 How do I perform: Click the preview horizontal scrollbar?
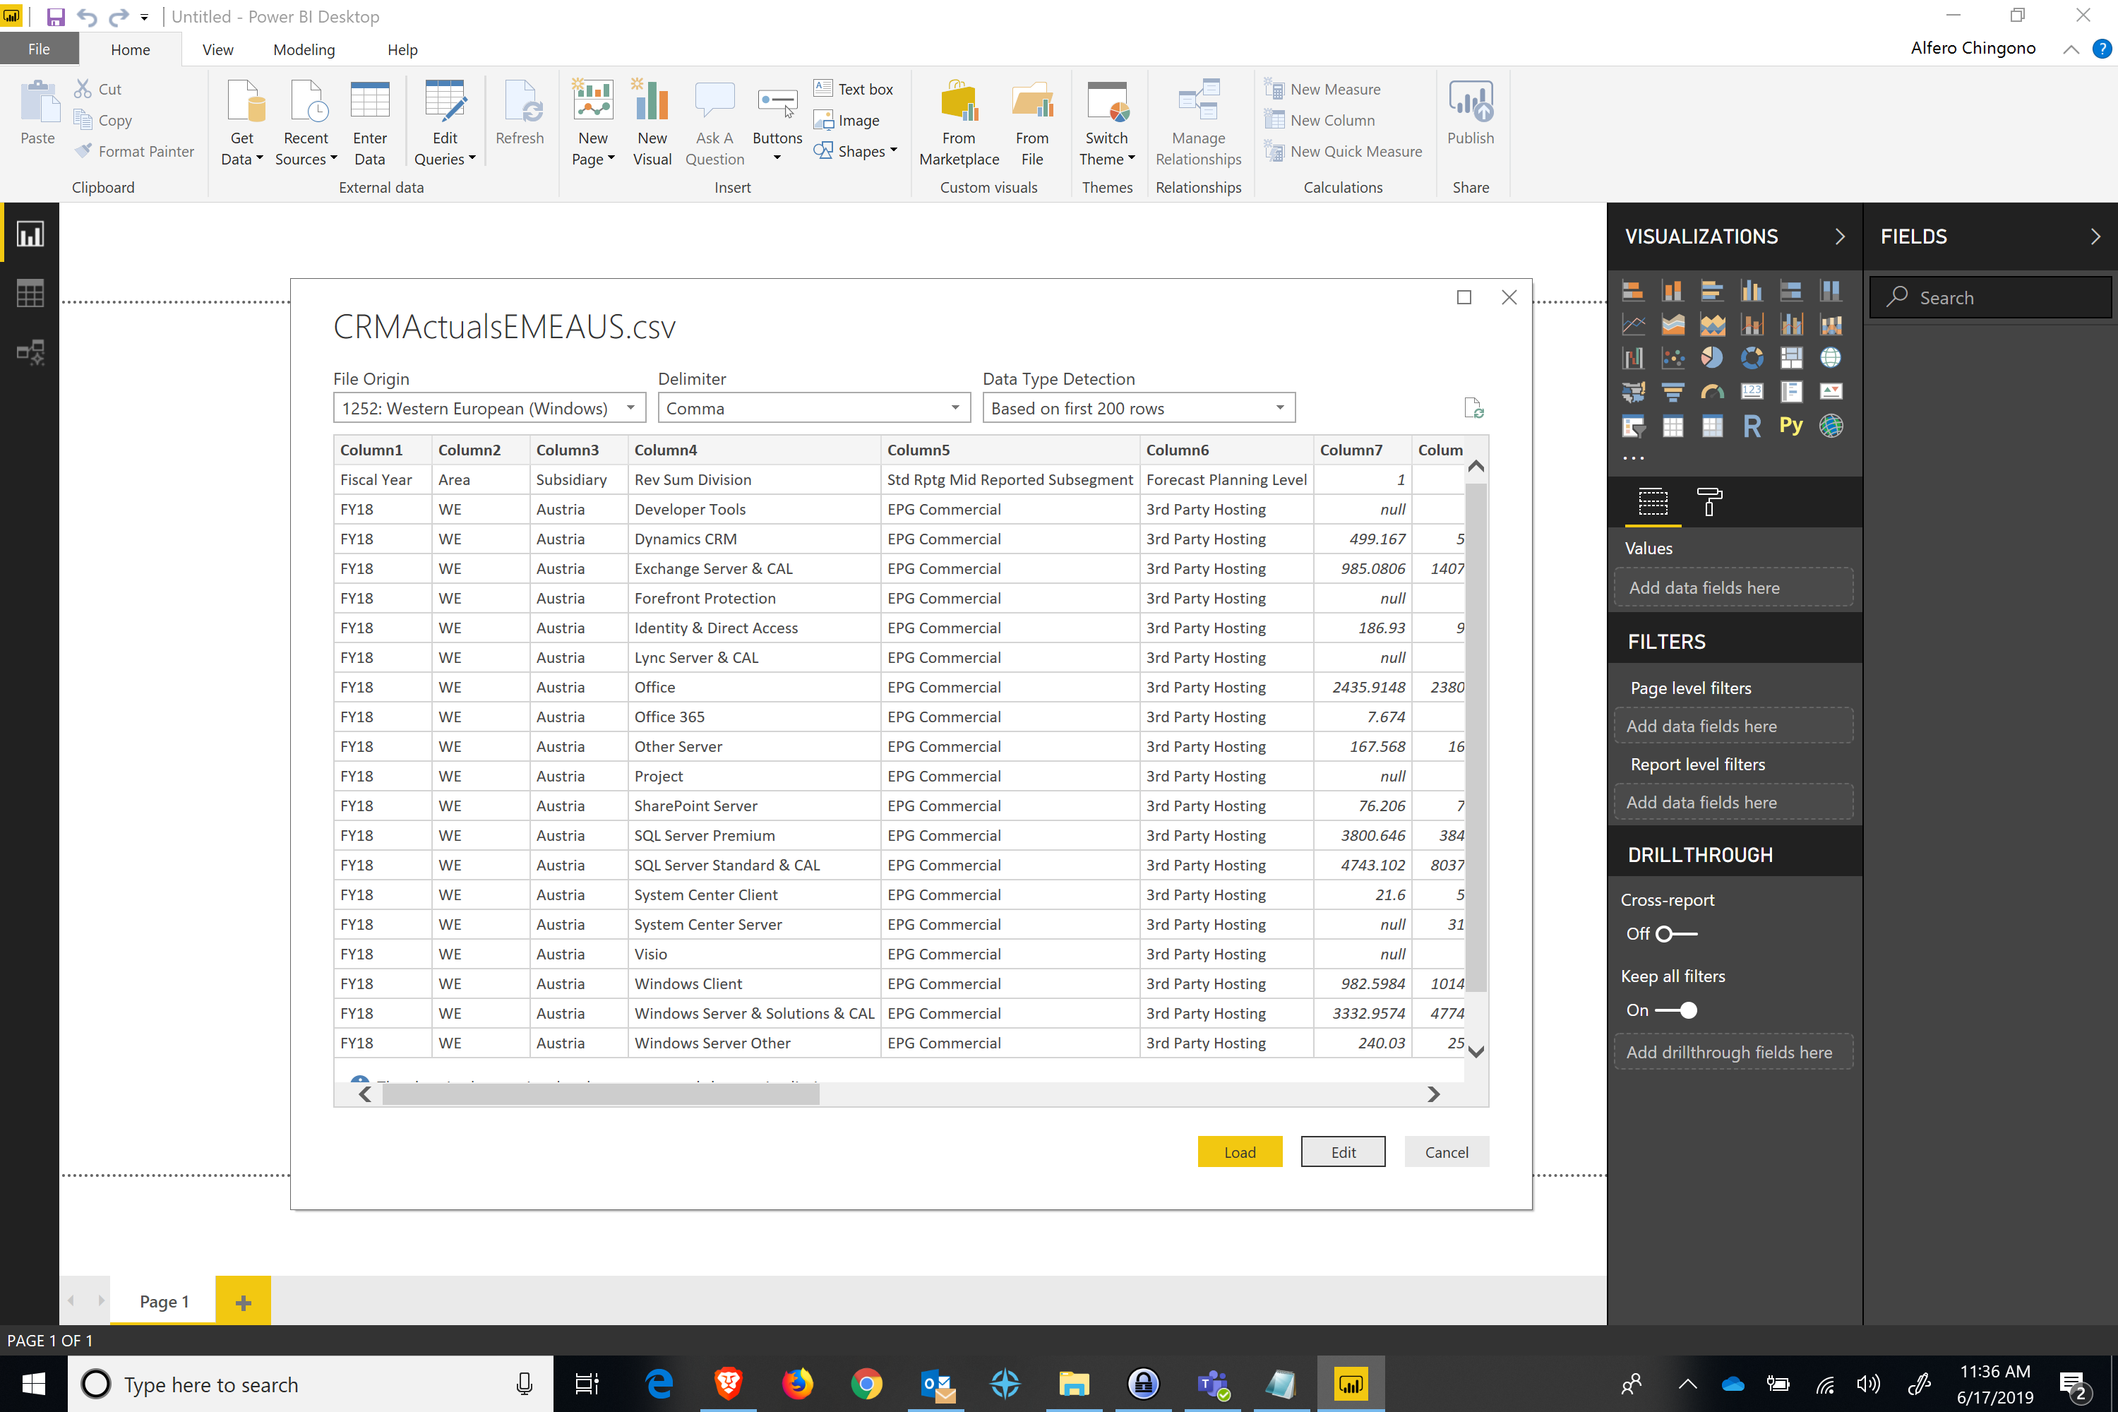[601, 1094]
